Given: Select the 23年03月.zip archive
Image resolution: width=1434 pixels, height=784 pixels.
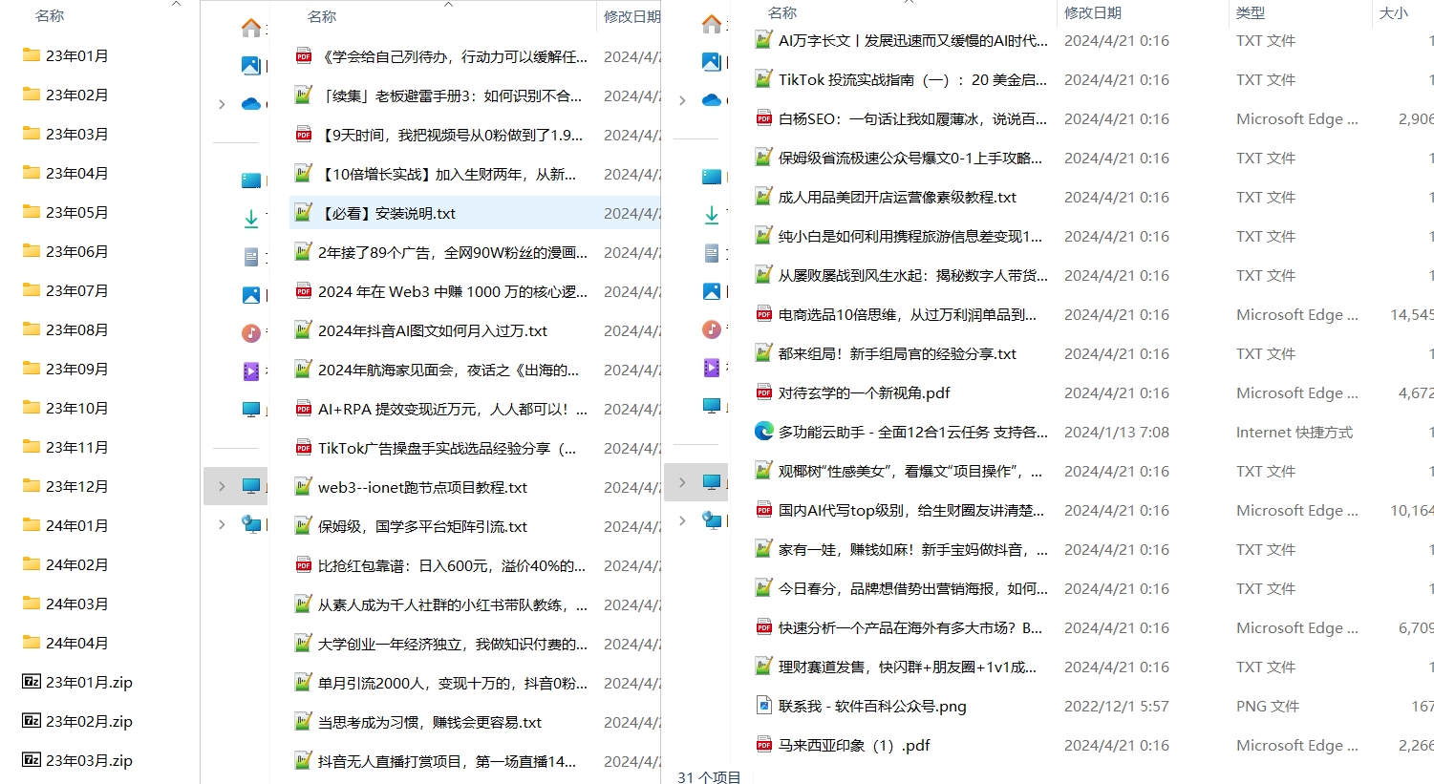Looking at the screenshot, I should pyautogui.click(x=89, y=760).
